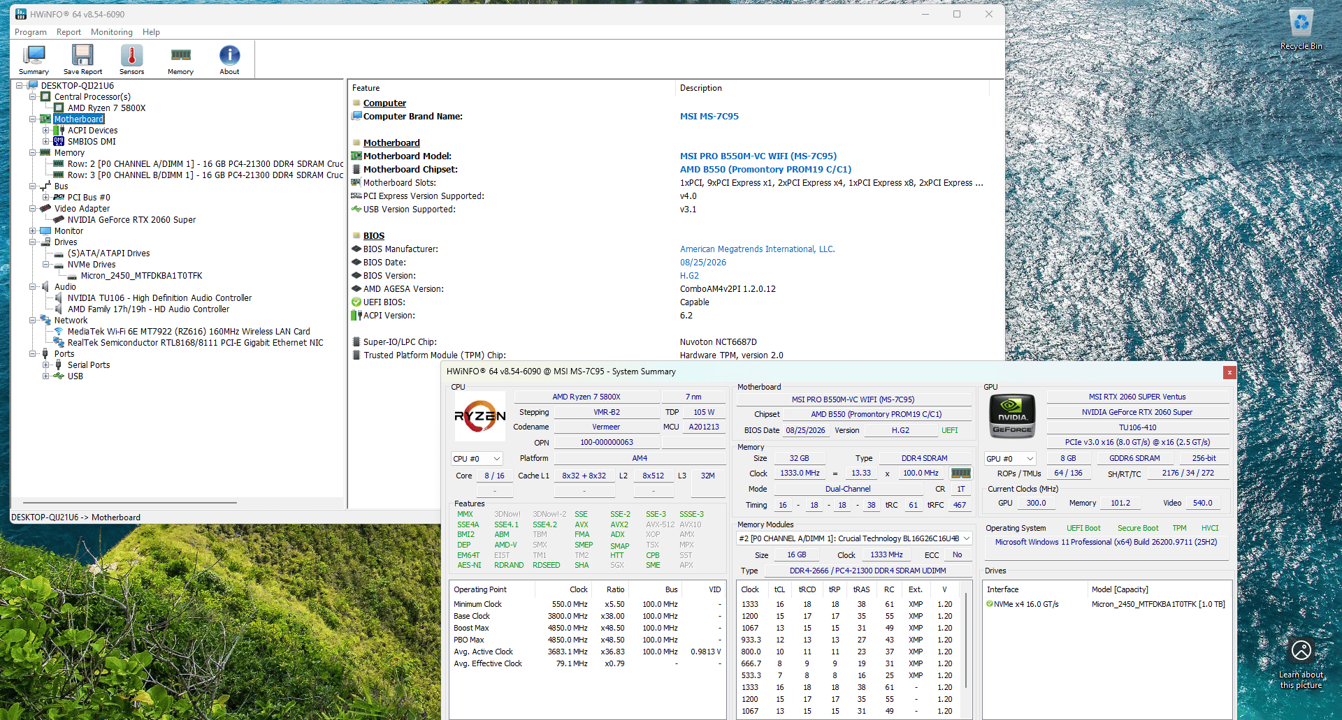1342x720 pixels.
Task: Expand the Serial Ports tree node
Action: click(x=45, y=365)
